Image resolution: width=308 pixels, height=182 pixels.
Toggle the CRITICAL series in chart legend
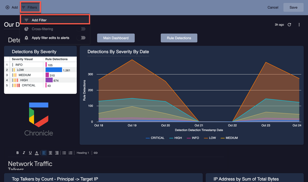point(155,138)
